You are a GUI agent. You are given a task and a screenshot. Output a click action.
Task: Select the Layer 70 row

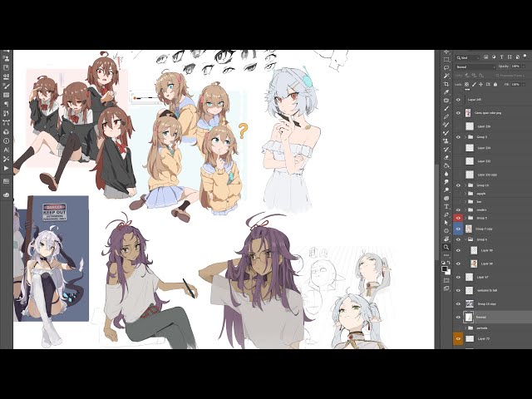click(493, 338)
